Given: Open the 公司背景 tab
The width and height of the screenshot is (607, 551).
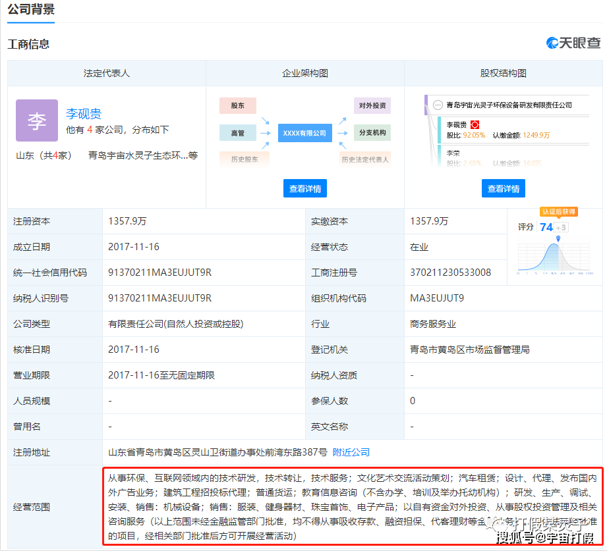Looking at the screenshot, I should [31, 9].
